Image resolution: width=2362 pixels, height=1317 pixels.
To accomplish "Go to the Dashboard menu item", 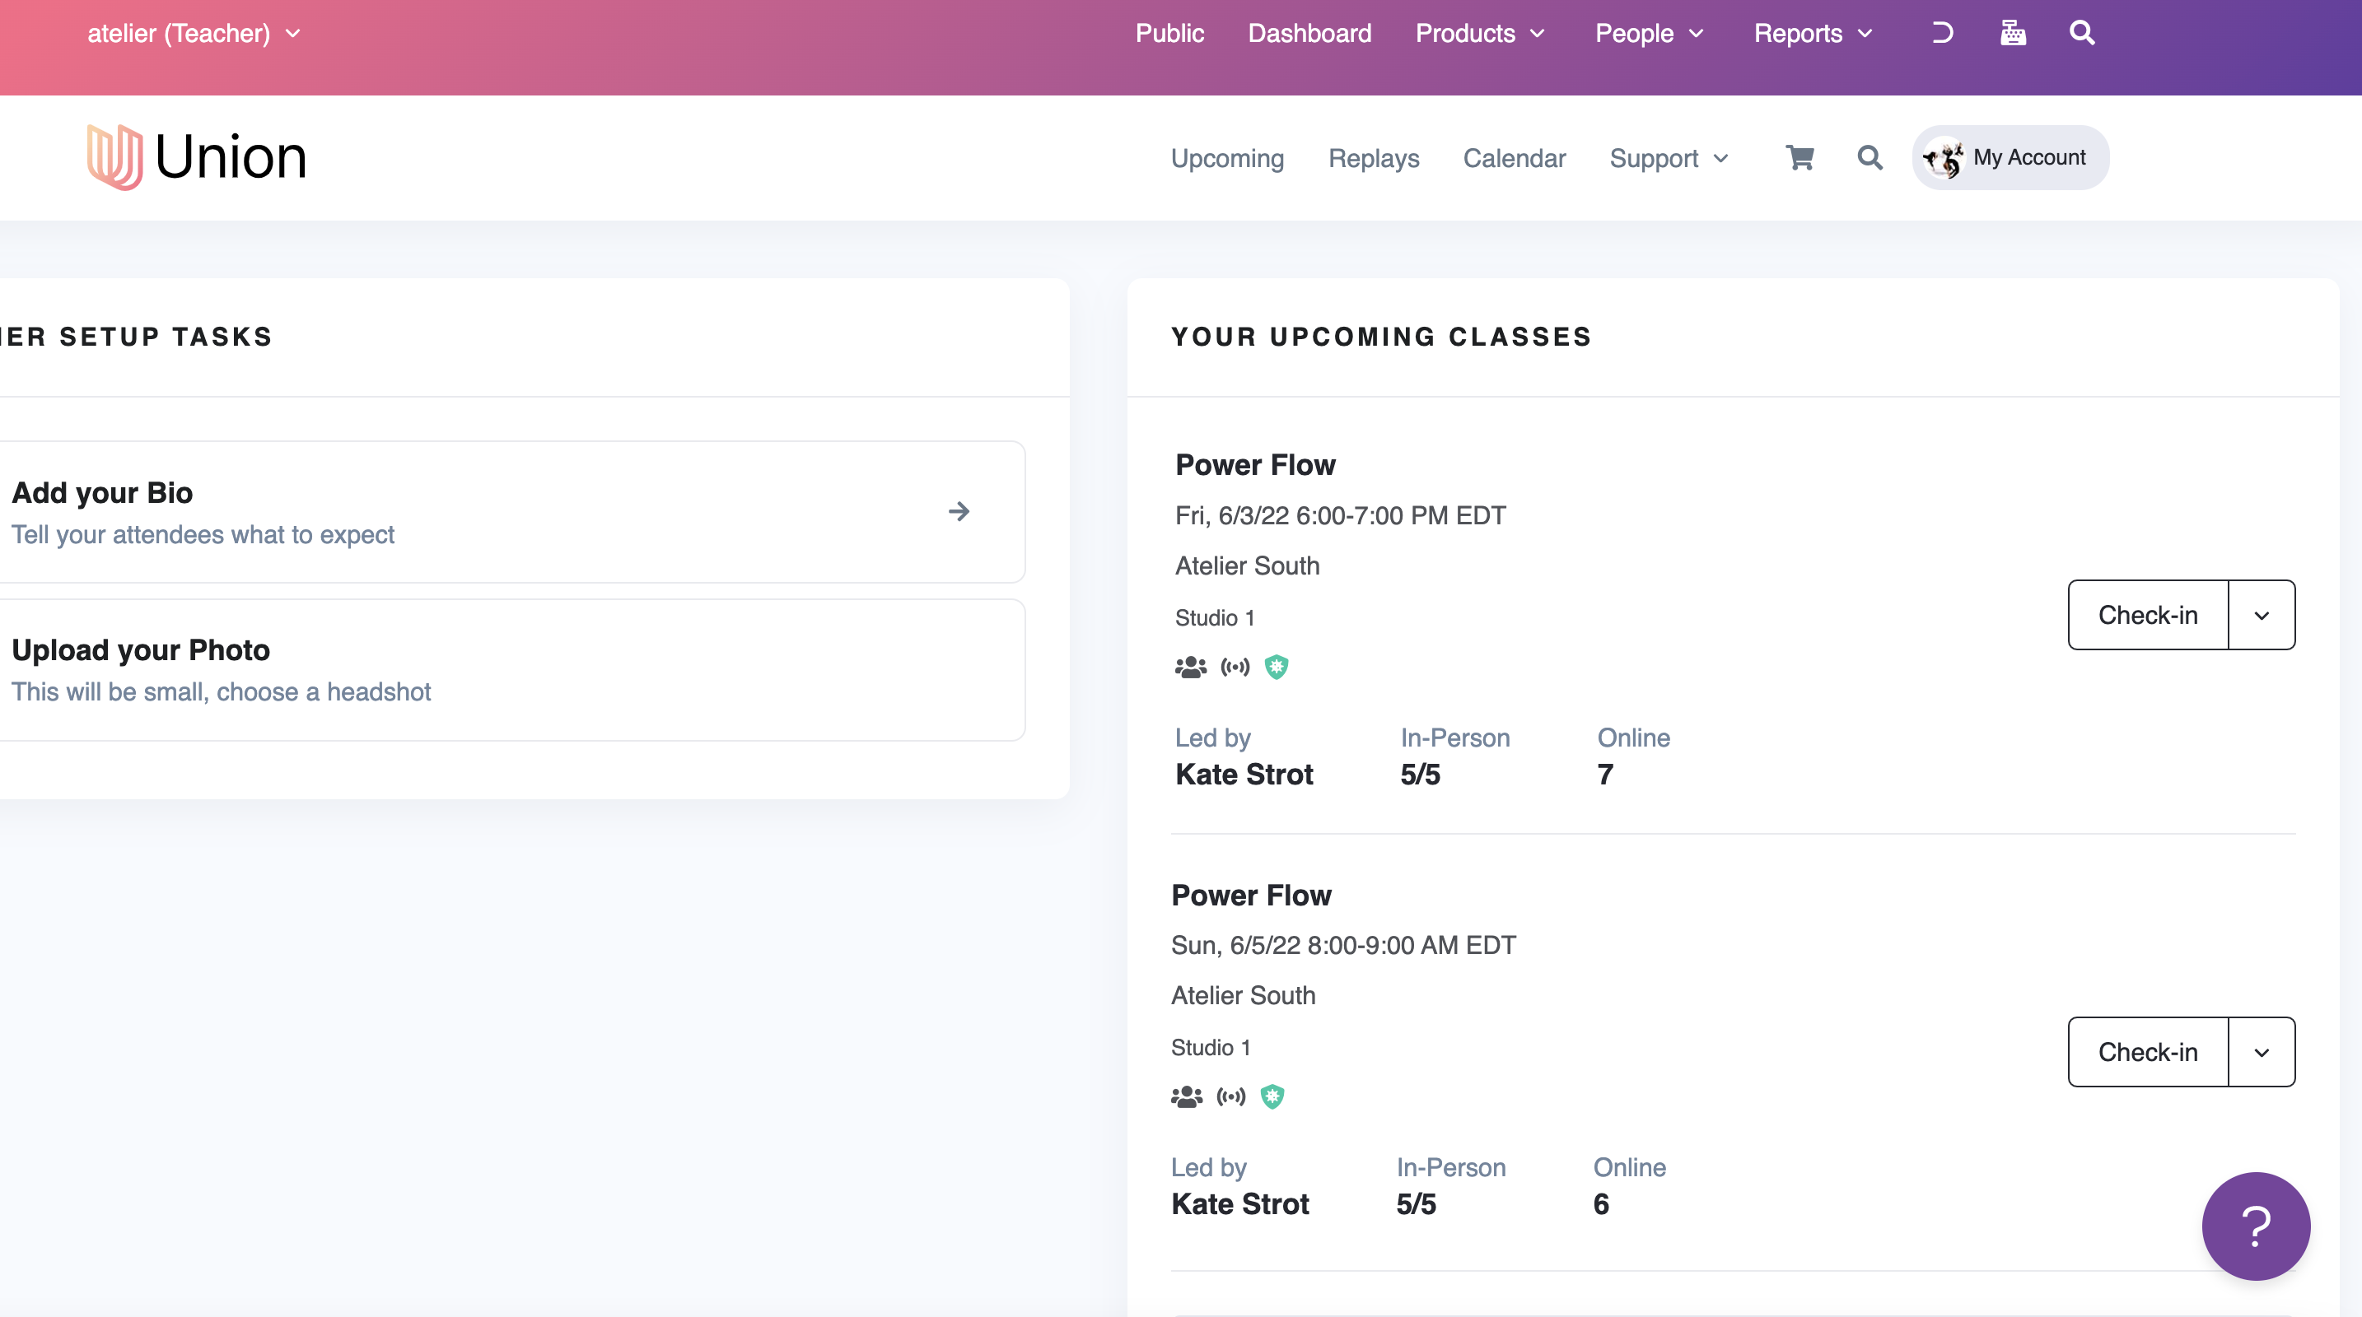I will click(1309, 33).
